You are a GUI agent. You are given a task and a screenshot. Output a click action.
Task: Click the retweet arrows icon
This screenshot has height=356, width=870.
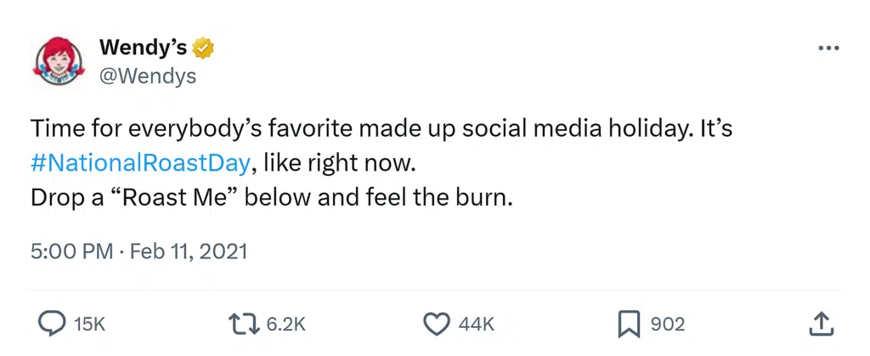pos(245,324)
